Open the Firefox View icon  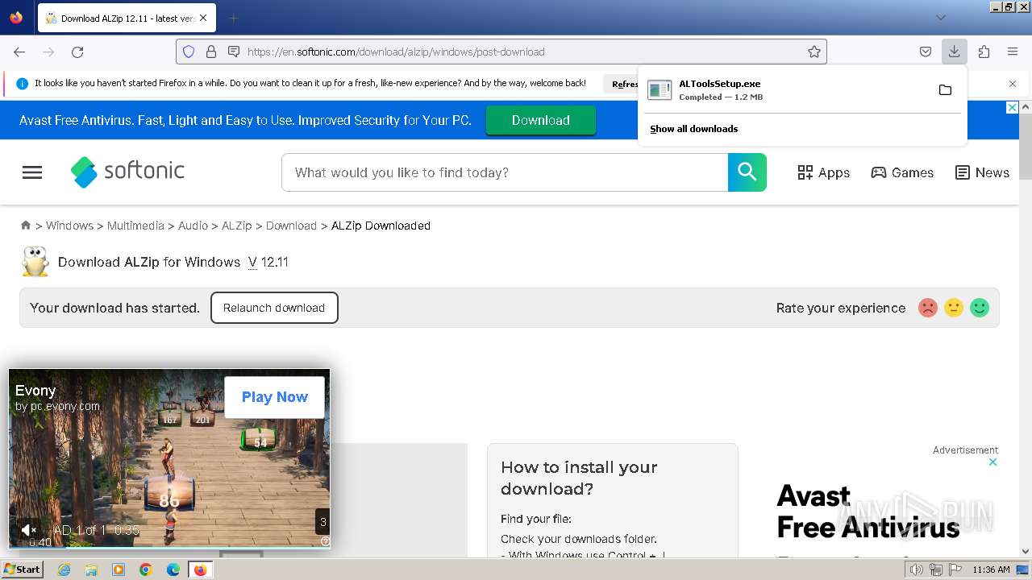point(16,18)
